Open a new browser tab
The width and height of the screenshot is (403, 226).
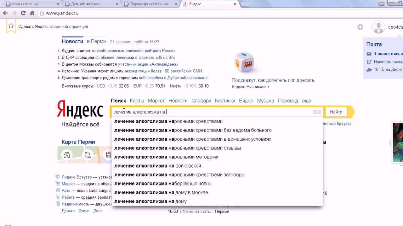click(x=245, y=4)
